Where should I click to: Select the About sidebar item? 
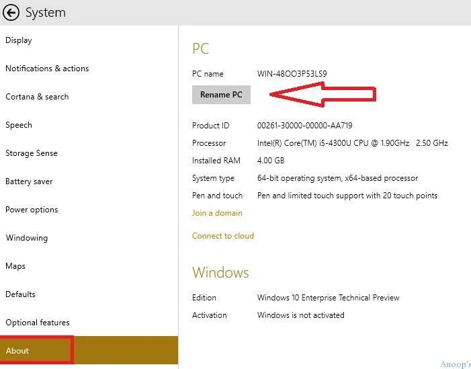(x=89, y=350)
